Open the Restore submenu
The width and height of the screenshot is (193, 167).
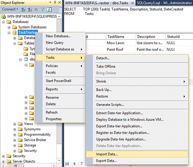pyautogui.click(x=137, y=96)
